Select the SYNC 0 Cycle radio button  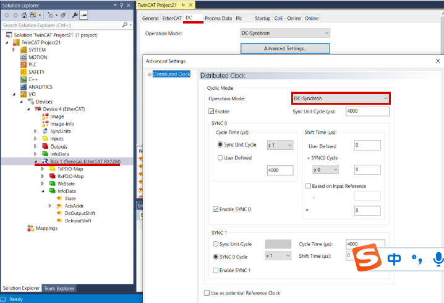(x=215, y=257)
